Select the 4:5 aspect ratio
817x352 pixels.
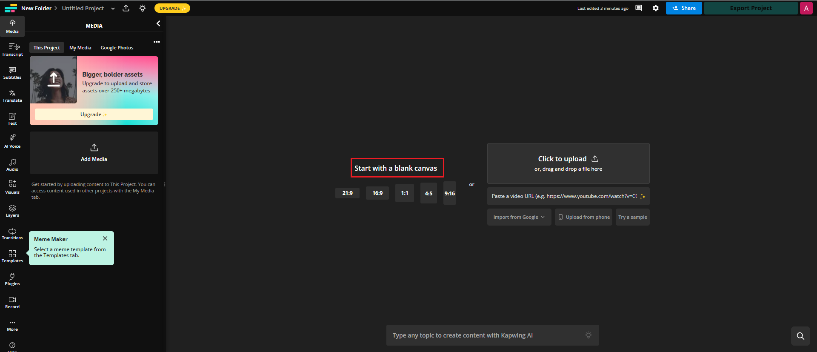point(428,193)
